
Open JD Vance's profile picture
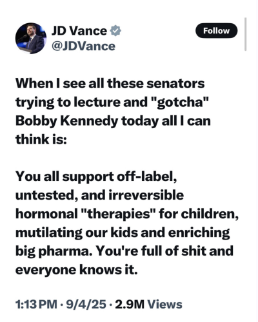click(31, 38)
